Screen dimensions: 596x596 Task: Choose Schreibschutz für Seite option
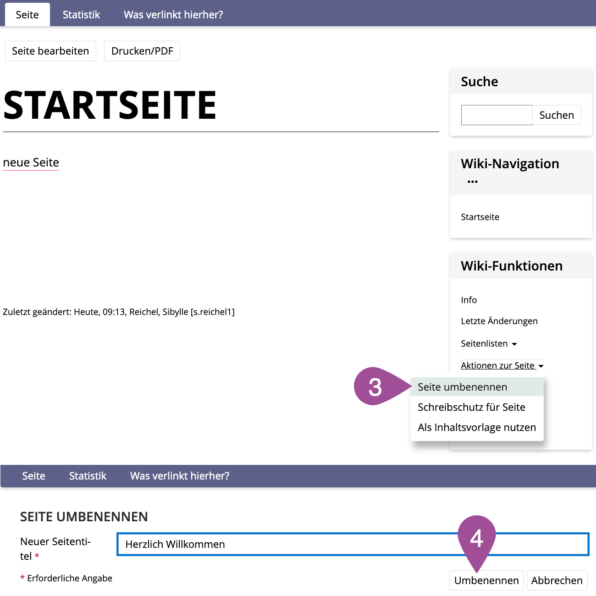pos(471,407)
